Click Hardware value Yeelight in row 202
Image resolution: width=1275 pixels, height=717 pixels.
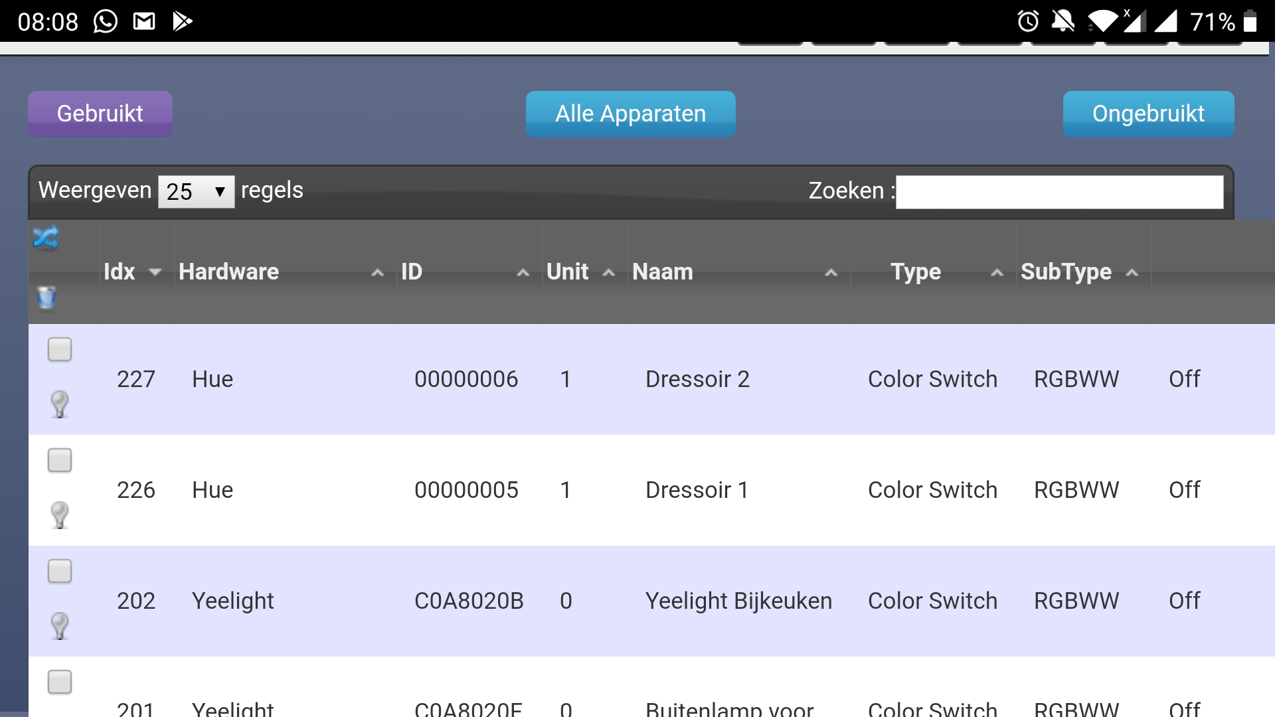tap(232, 601)
